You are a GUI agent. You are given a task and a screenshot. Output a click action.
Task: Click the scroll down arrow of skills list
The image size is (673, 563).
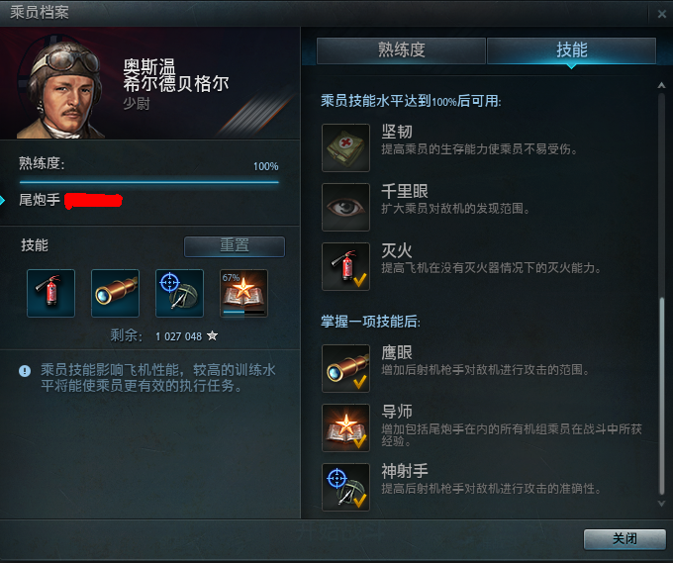[661, 504]
